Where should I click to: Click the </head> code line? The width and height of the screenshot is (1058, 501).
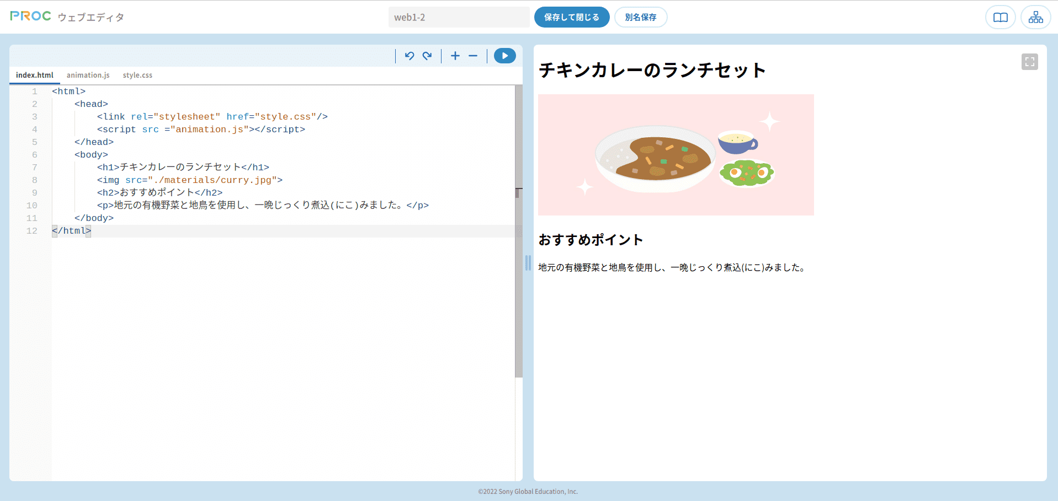pos(94,142)
